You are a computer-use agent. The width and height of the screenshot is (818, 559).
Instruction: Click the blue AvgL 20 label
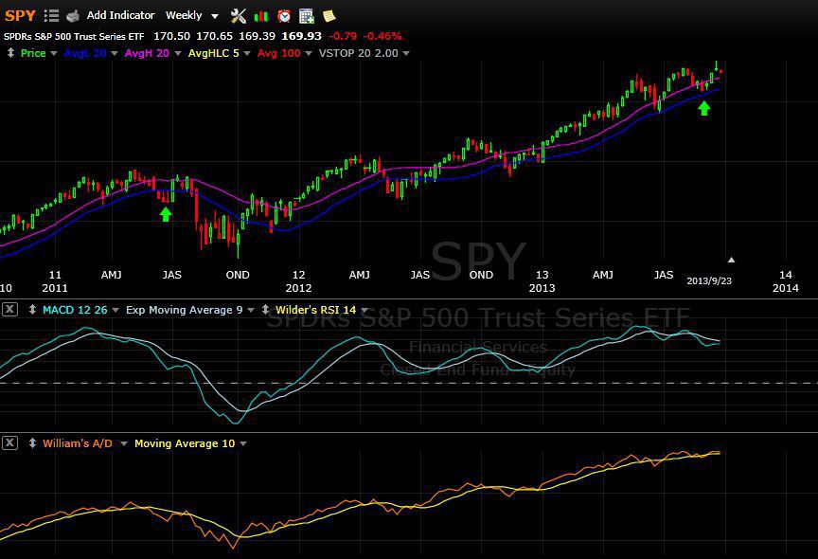coord(85,53)
